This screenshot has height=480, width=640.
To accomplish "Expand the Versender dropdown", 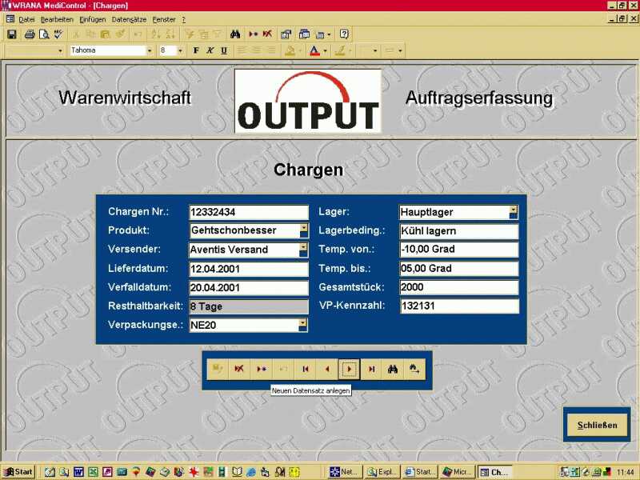I will click(303, 250).
